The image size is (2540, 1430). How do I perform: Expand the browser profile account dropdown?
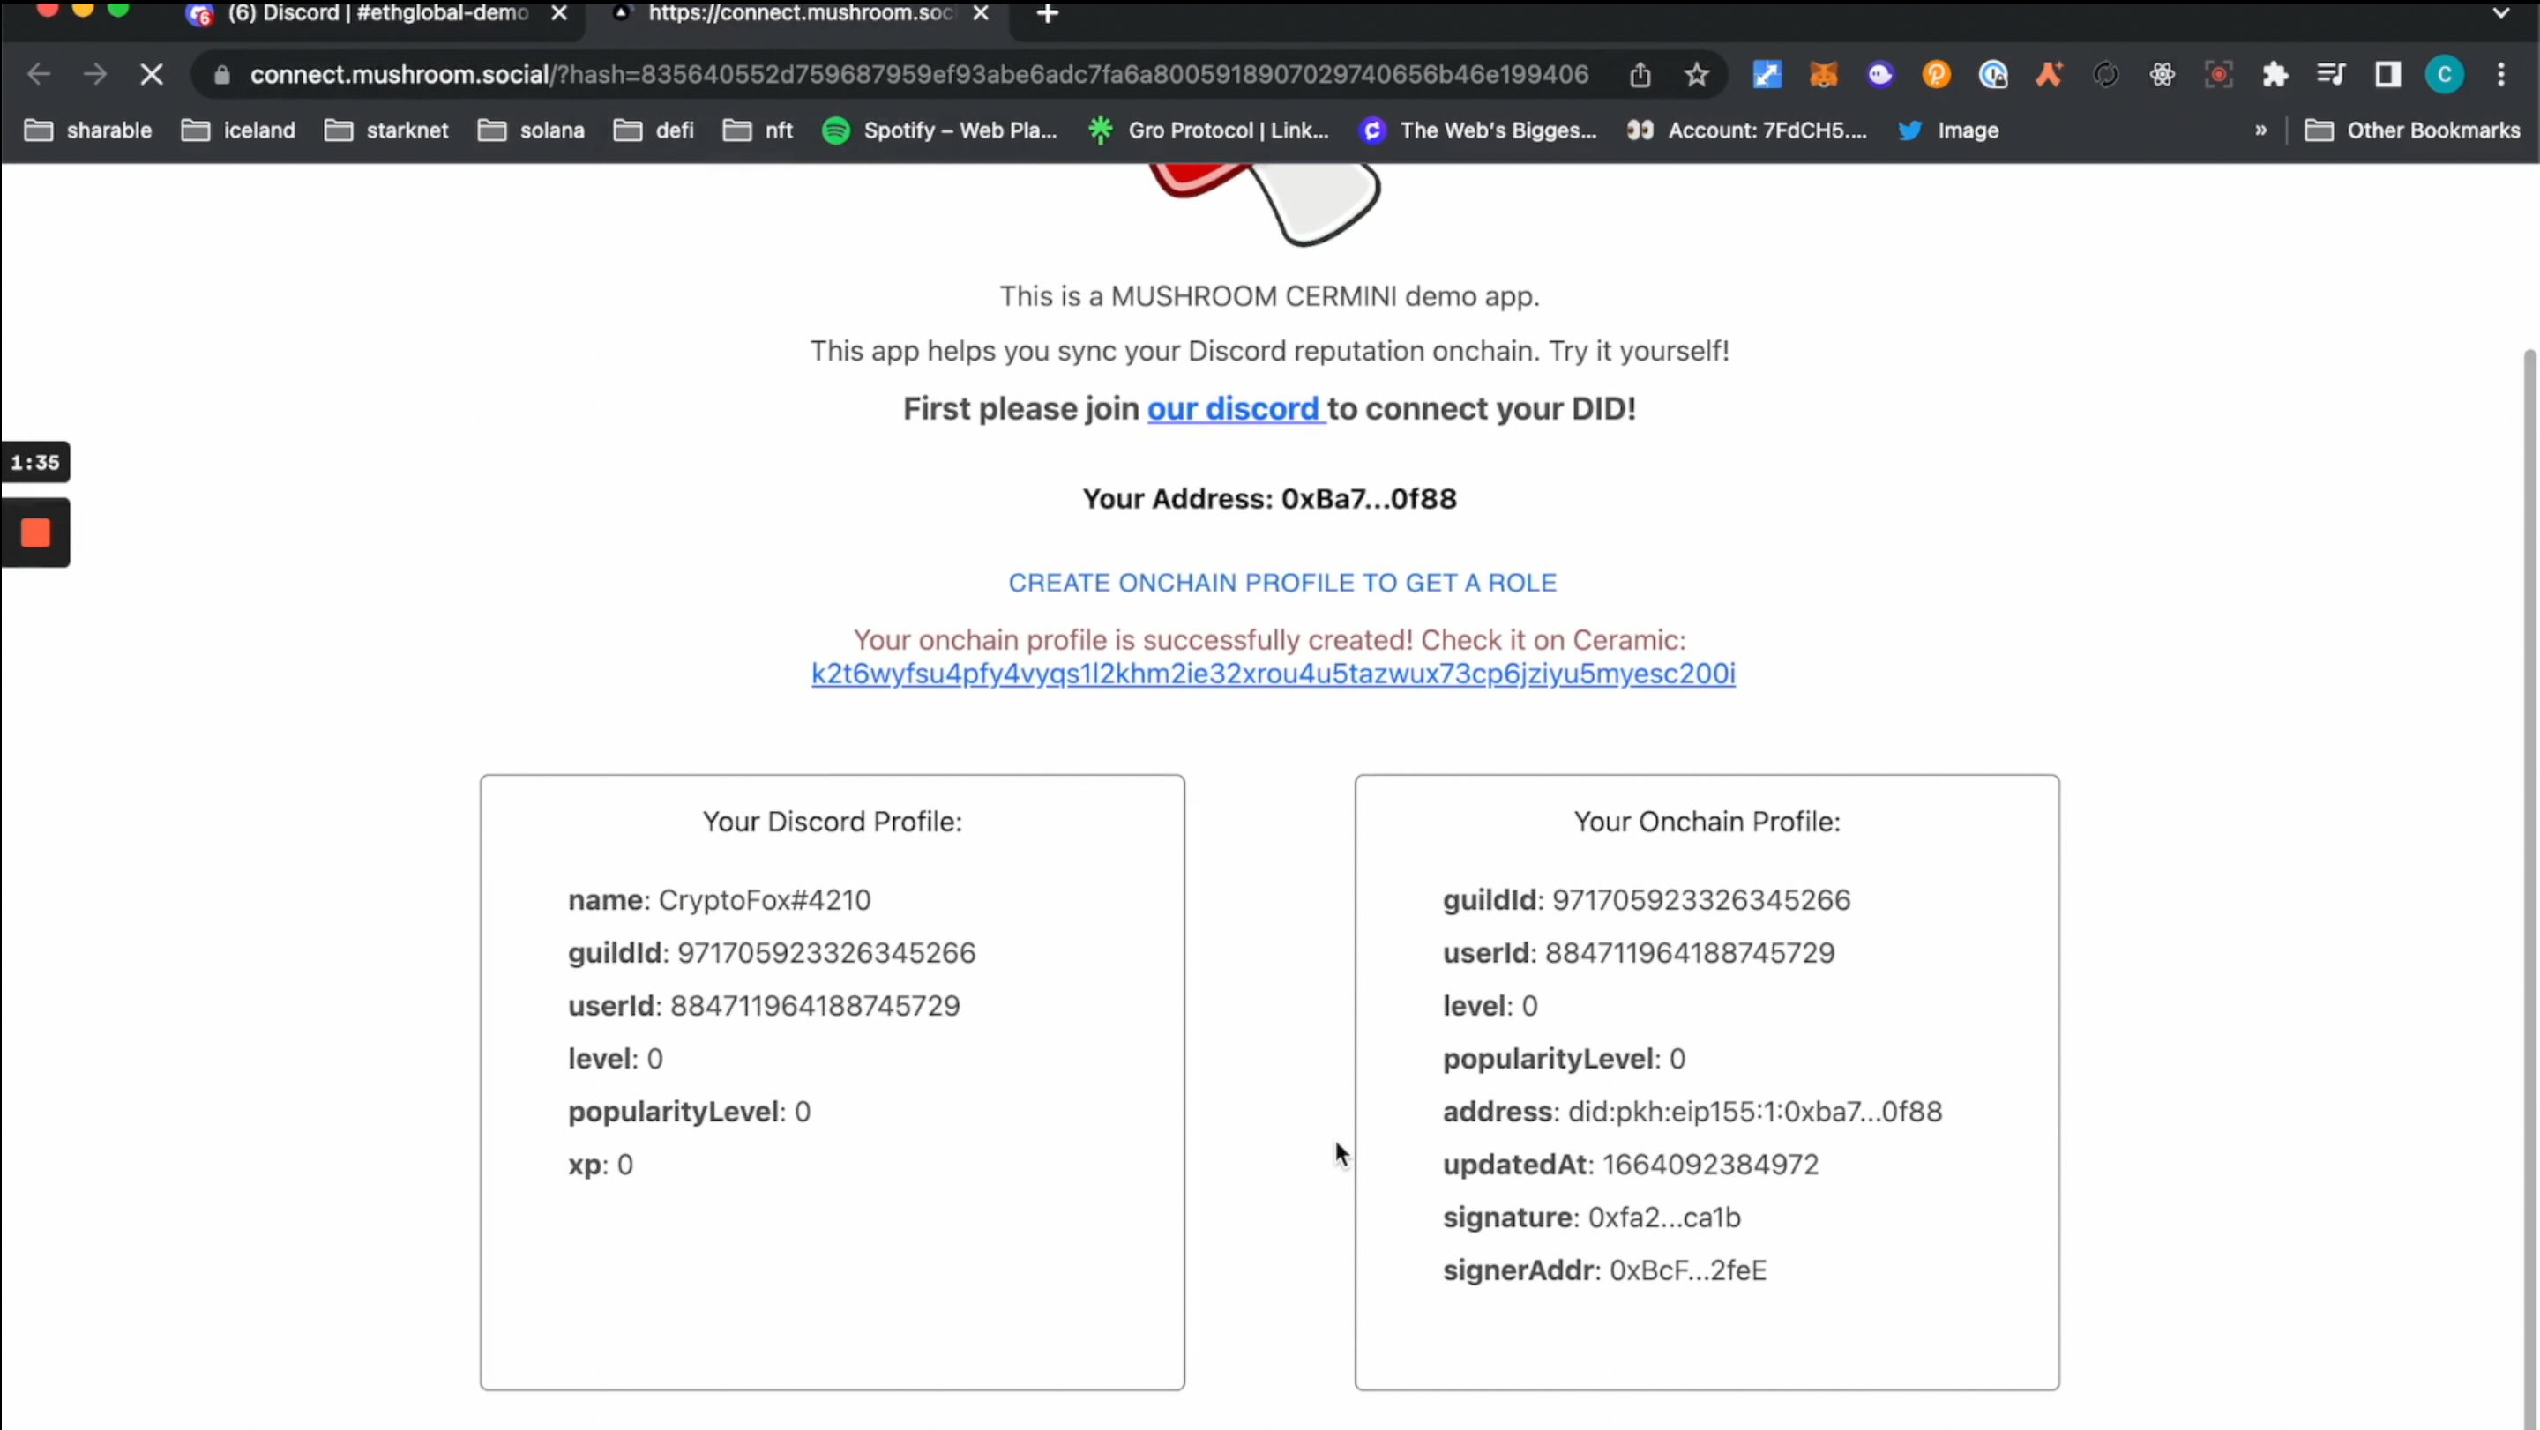[2444, 73]
